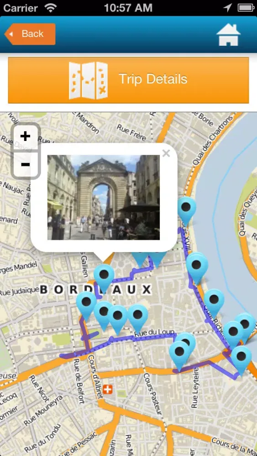Click the BORDEAUX city label
Viewport: 257px width, 456px height.
tap(96, 290)
